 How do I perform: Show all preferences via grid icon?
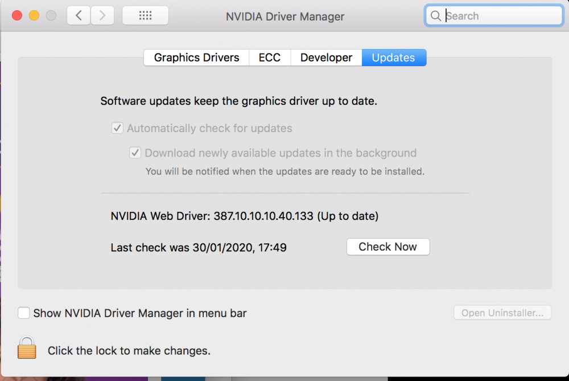pyautogui.click(x=145, y=15)
